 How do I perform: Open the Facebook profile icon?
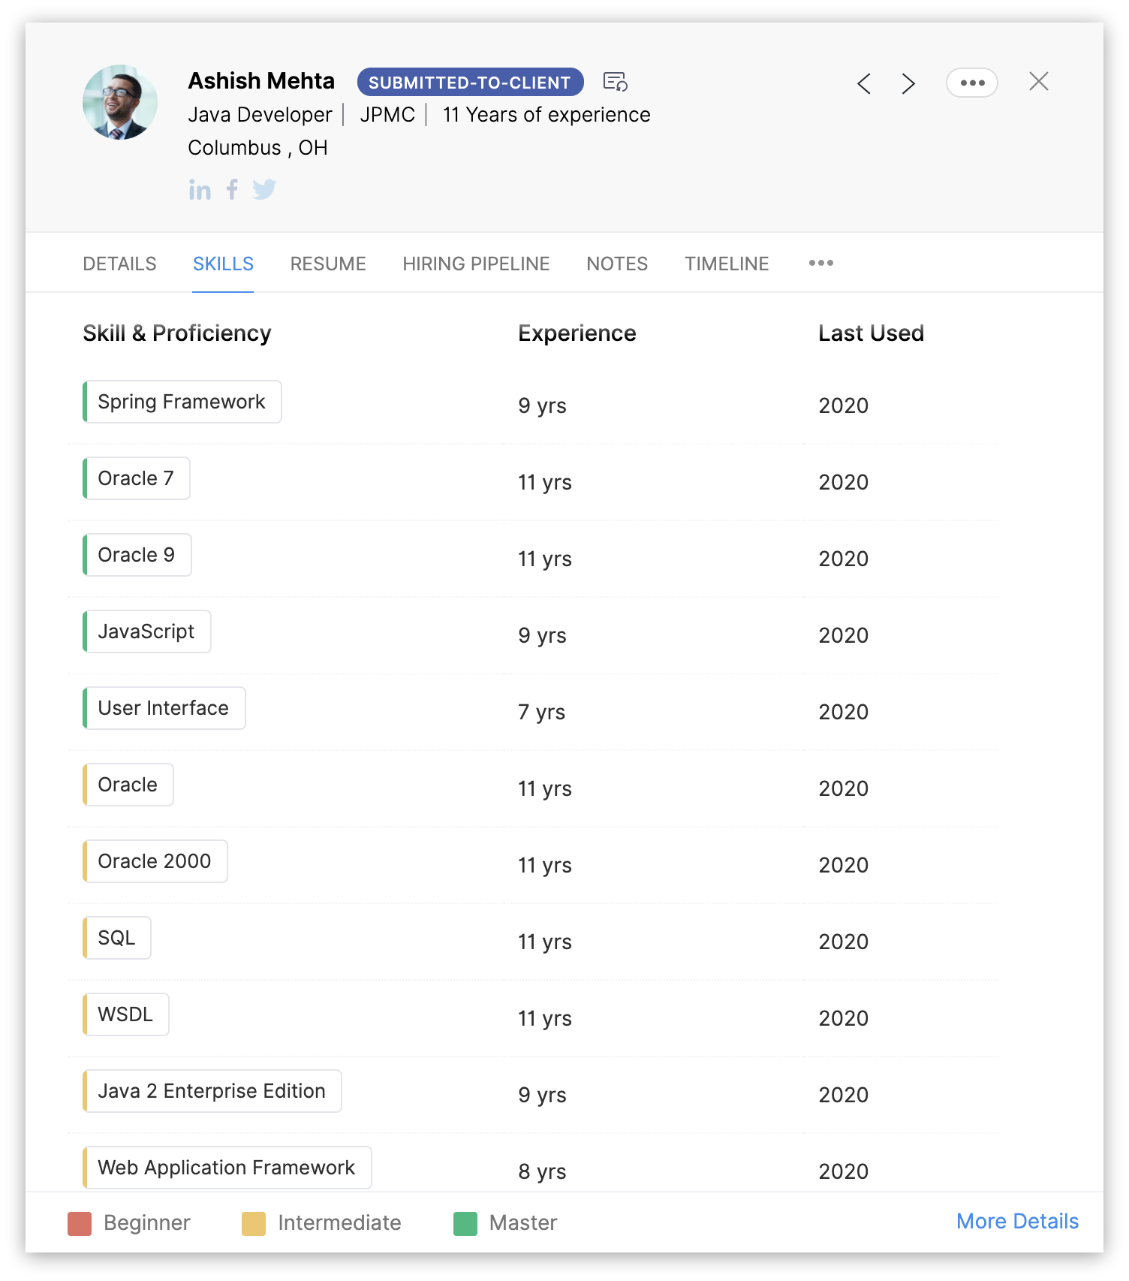(233, 189)
